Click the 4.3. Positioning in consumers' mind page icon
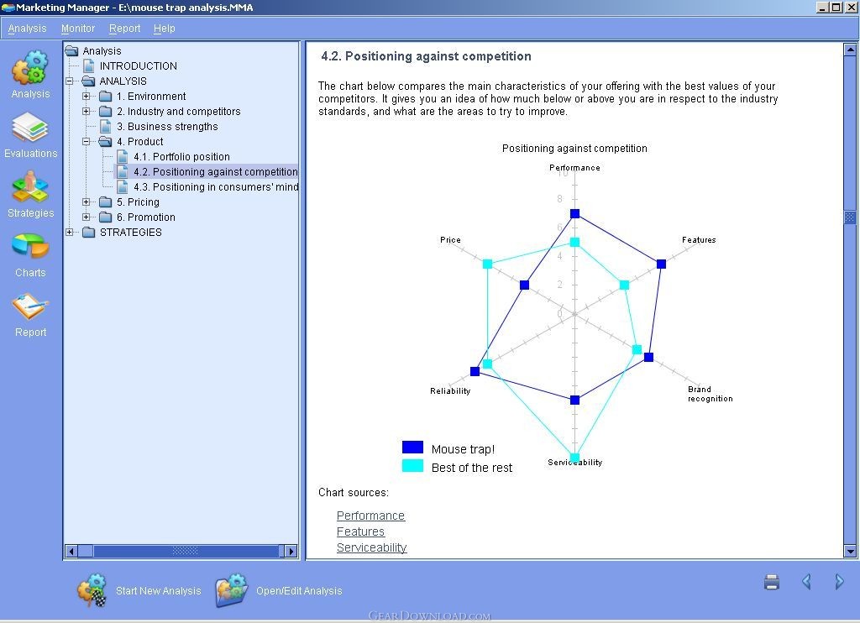The image size is (860, 623). point(123,186)
